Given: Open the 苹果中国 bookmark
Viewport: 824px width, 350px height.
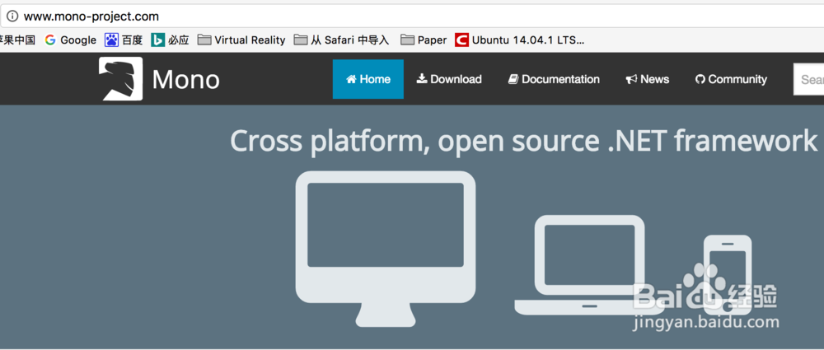Looking at the screenshot, I should click(17, 40).
